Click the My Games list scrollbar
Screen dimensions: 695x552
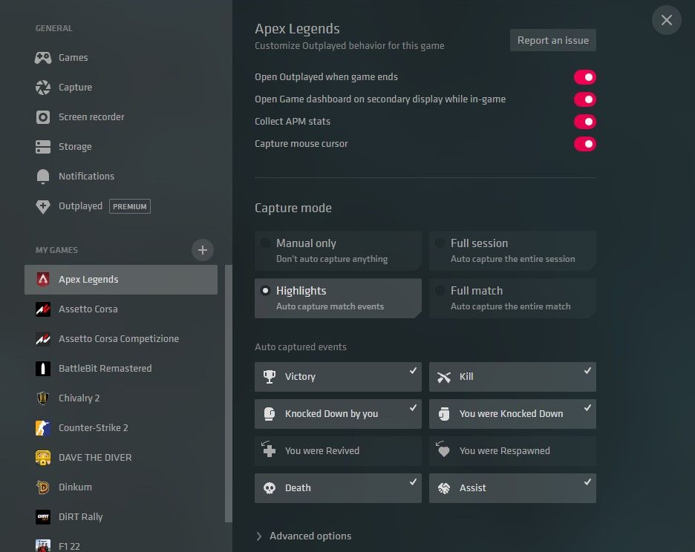pos(228,393)
